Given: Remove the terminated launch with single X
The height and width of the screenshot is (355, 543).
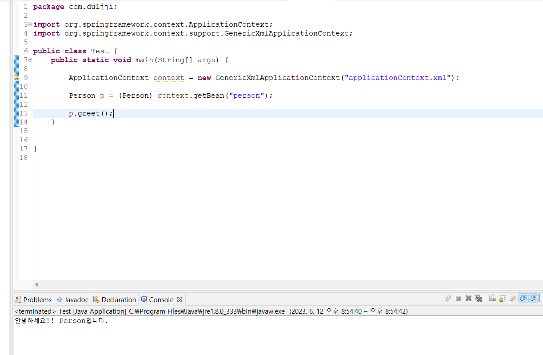Looking at the screenshot, I should tap(468, 299).
